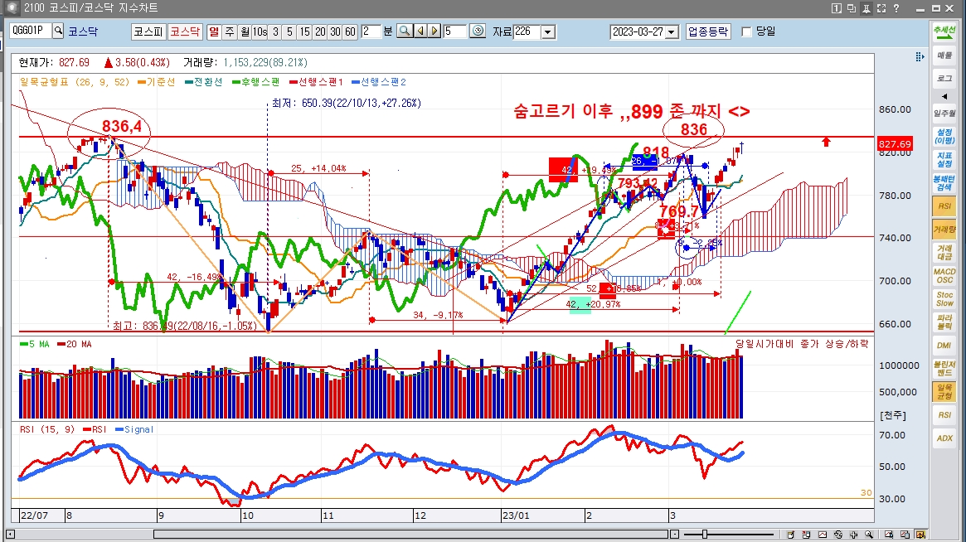Click the palette settings icon in bottom toolbar

coord(837,535)
